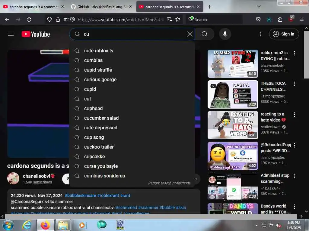Reload the page with refresh icon
The height and width of the screenshot is (231, 309).
pos(29,20)
